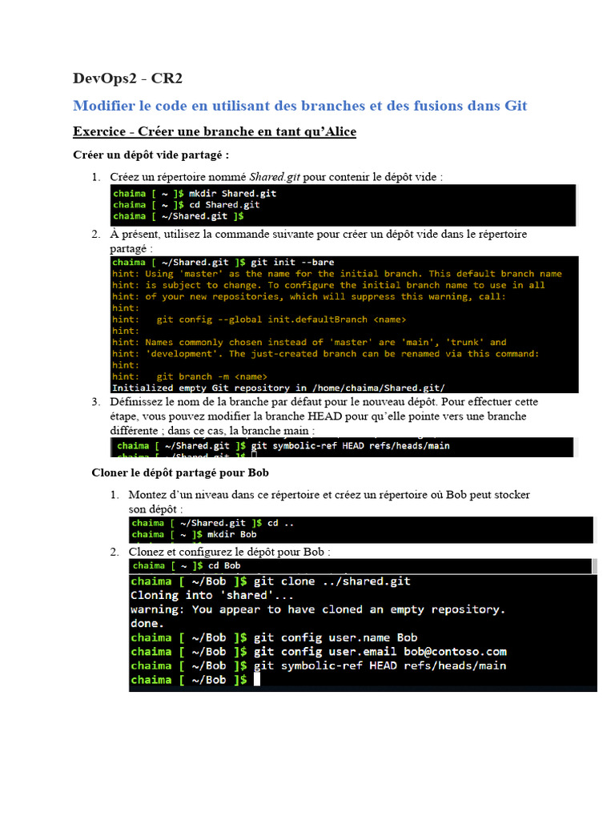Click command 'git symbolic-ref HEAD refs/heads/main' in Shared.git terminal
The image size is (615, 820).
coord(351,446)
